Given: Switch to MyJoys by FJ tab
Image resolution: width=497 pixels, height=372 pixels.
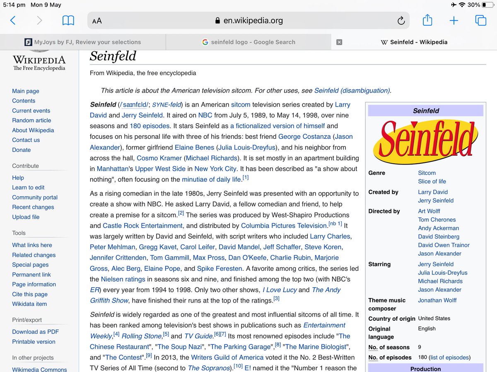Looking at the screenshot, I should (x=83, y=42).
